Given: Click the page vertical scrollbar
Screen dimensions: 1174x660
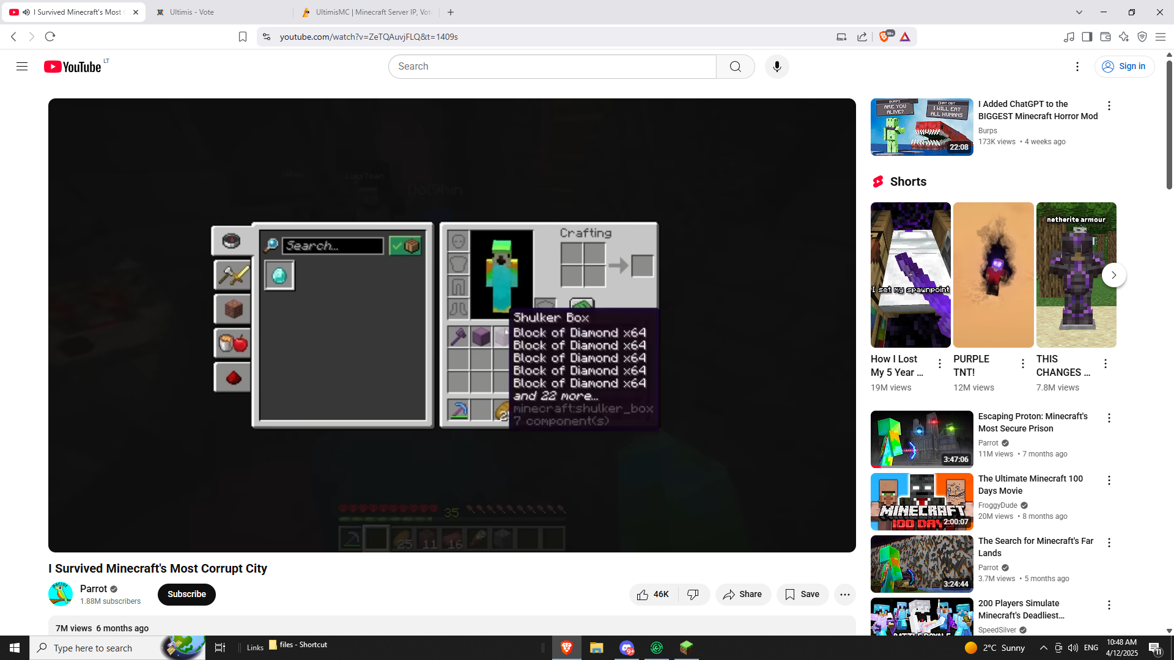Looking at the screenshot, I should tap(1169, 124).
